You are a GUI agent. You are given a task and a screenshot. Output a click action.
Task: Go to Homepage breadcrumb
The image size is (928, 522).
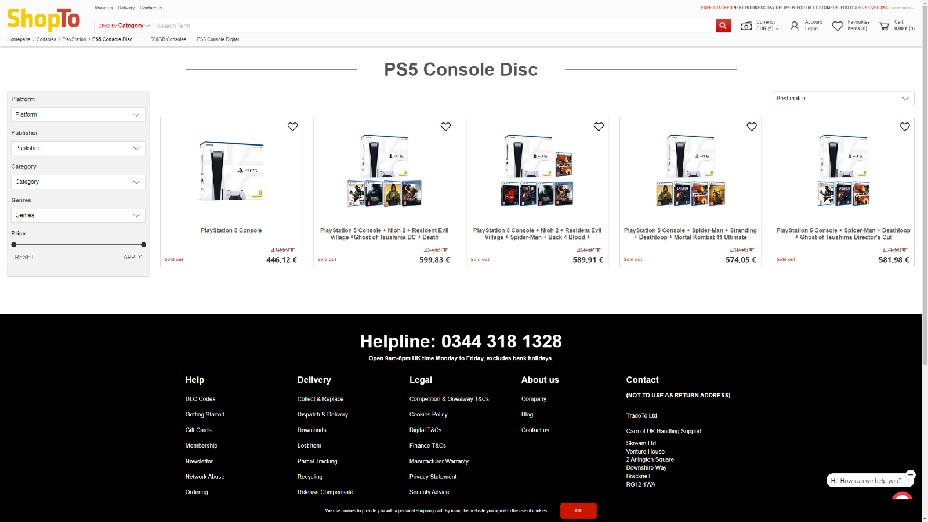tap(19, 39)
